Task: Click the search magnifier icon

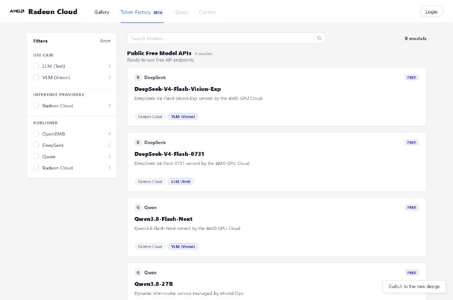Action: [319, 38]
